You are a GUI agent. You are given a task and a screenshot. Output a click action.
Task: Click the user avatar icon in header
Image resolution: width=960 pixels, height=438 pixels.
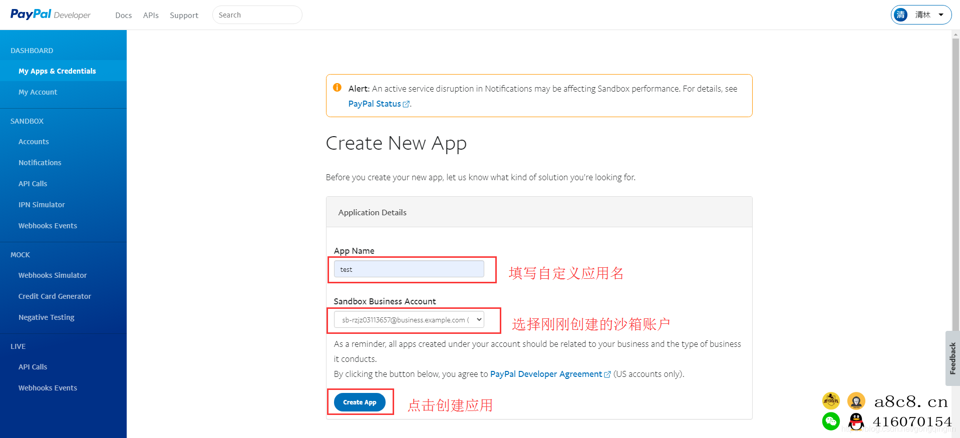point(901,15)
